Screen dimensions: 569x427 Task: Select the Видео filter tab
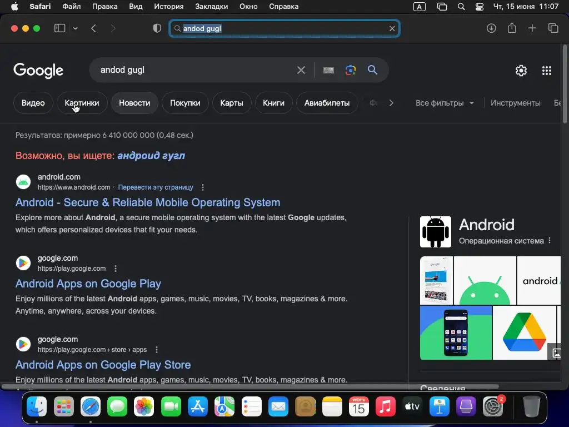pyautogui.click(x=33, y=103)
